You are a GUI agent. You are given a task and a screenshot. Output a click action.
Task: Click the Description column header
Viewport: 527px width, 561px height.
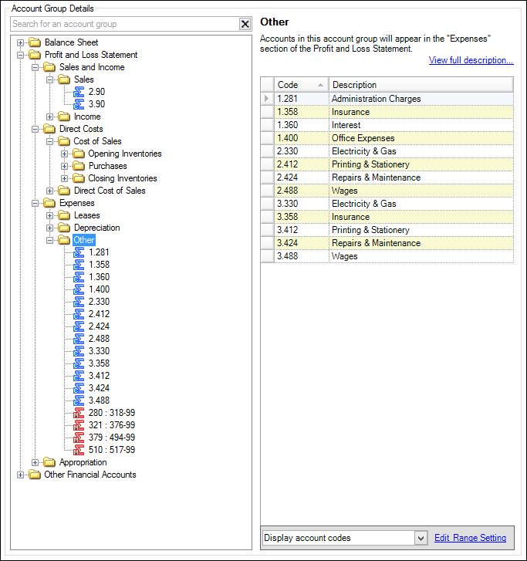421,85
